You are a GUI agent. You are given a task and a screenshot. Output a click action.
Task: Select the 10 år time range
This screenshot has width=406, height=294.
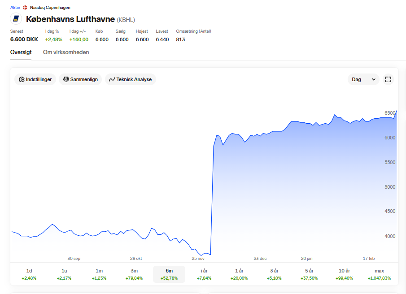(344, 274)
